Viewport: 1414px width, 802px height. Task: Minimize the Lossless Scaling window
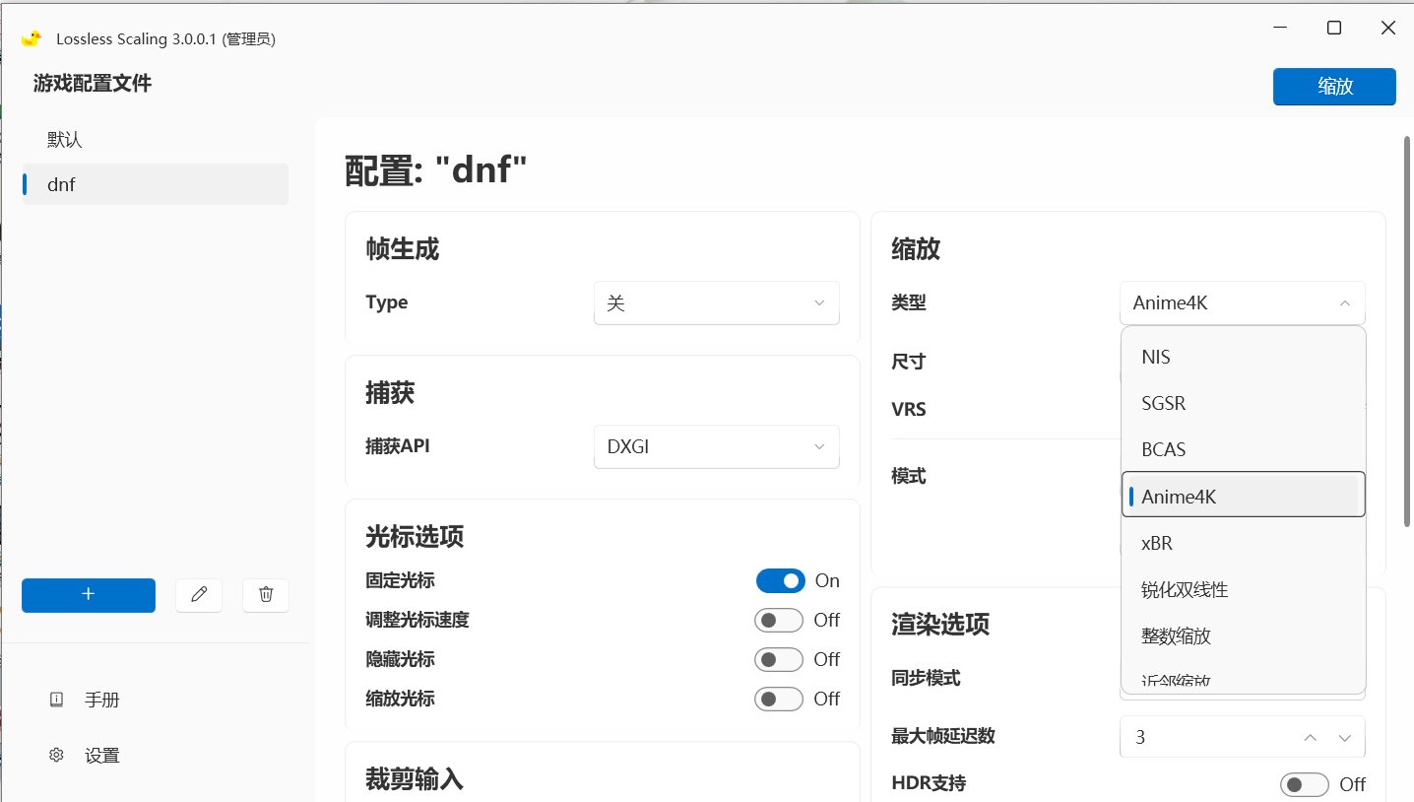tap(1280, 28)
